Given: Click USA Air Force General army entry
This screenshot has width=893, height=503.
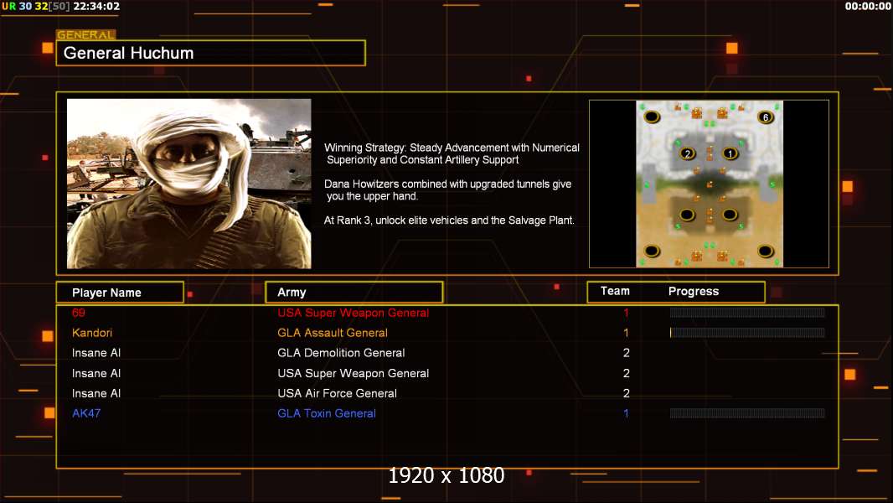Looking at the screenshot, I should (x=337, y=393).
